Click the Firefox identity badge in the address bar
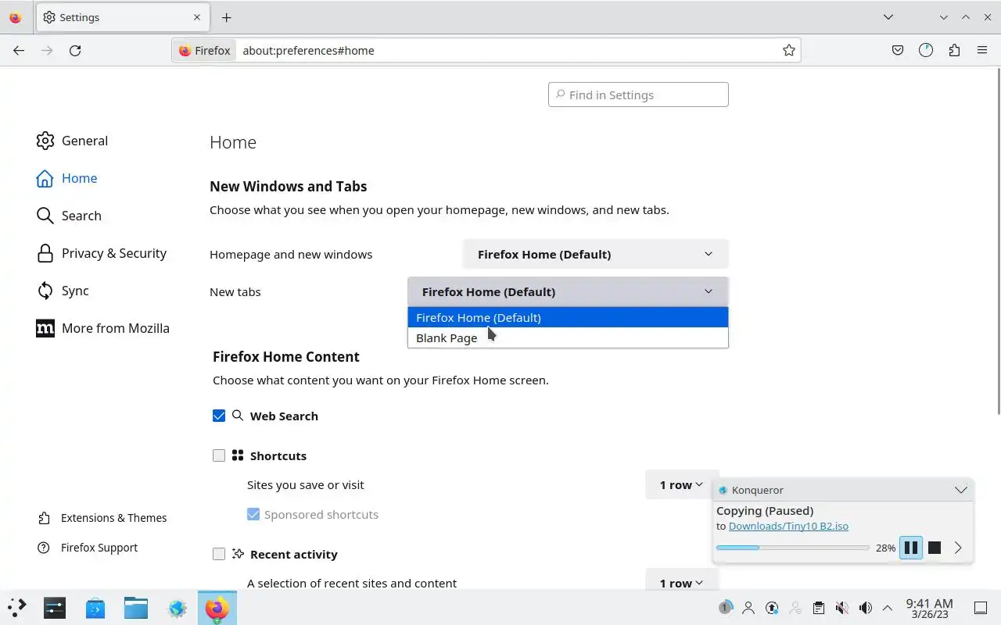Viewport: 1001px width, 625px height. point(205,50)
